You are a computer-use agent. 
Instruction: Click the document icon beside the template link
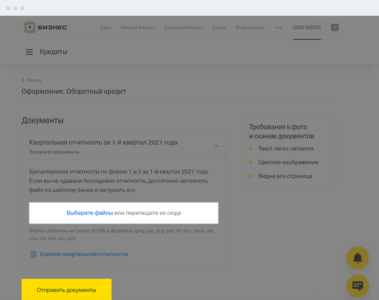(x=33, y=254)
